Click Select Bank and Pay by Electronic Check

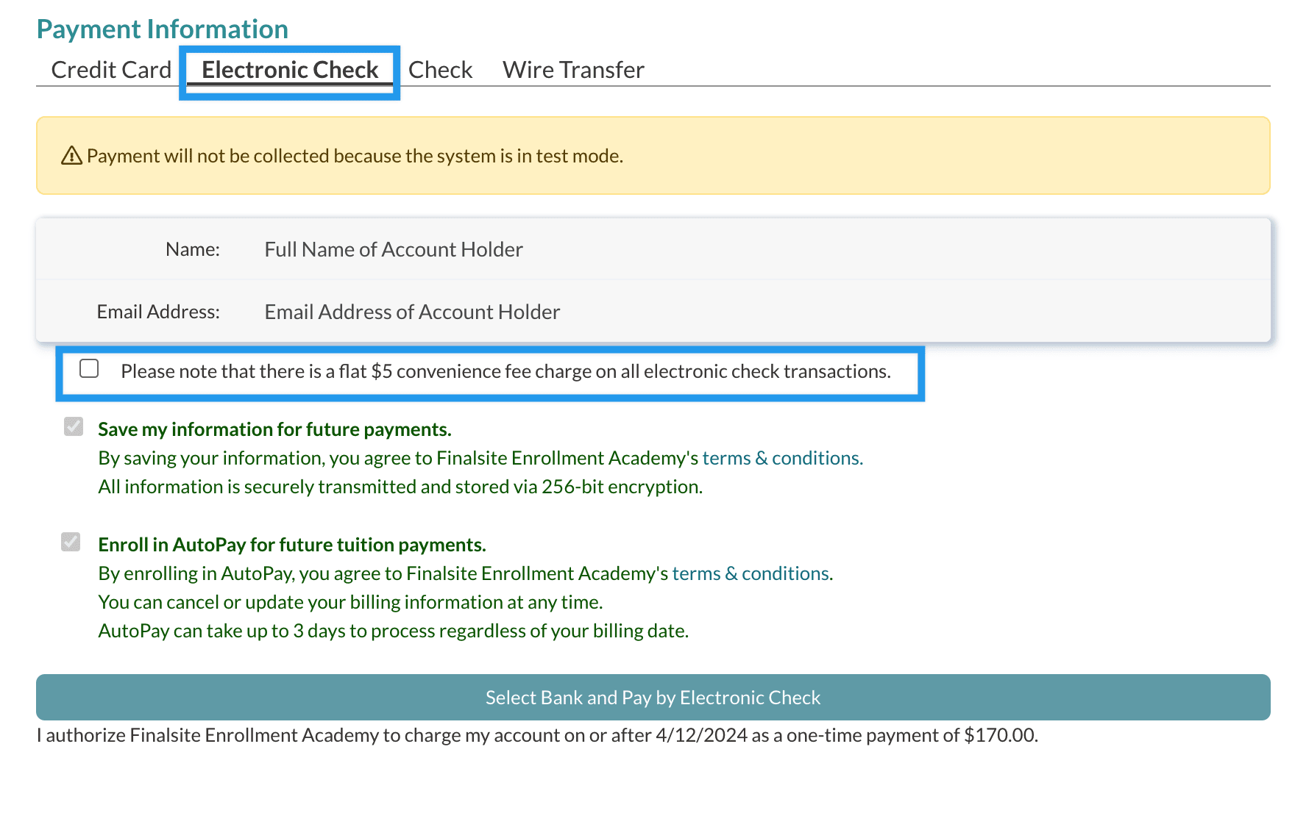click(x=653, y=697)
